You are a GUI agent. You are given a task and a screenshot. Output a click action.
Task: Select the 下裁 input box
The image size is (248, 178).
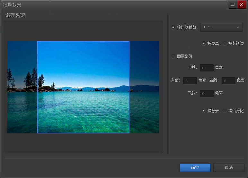pyautogui.click(x=207, y=93)
